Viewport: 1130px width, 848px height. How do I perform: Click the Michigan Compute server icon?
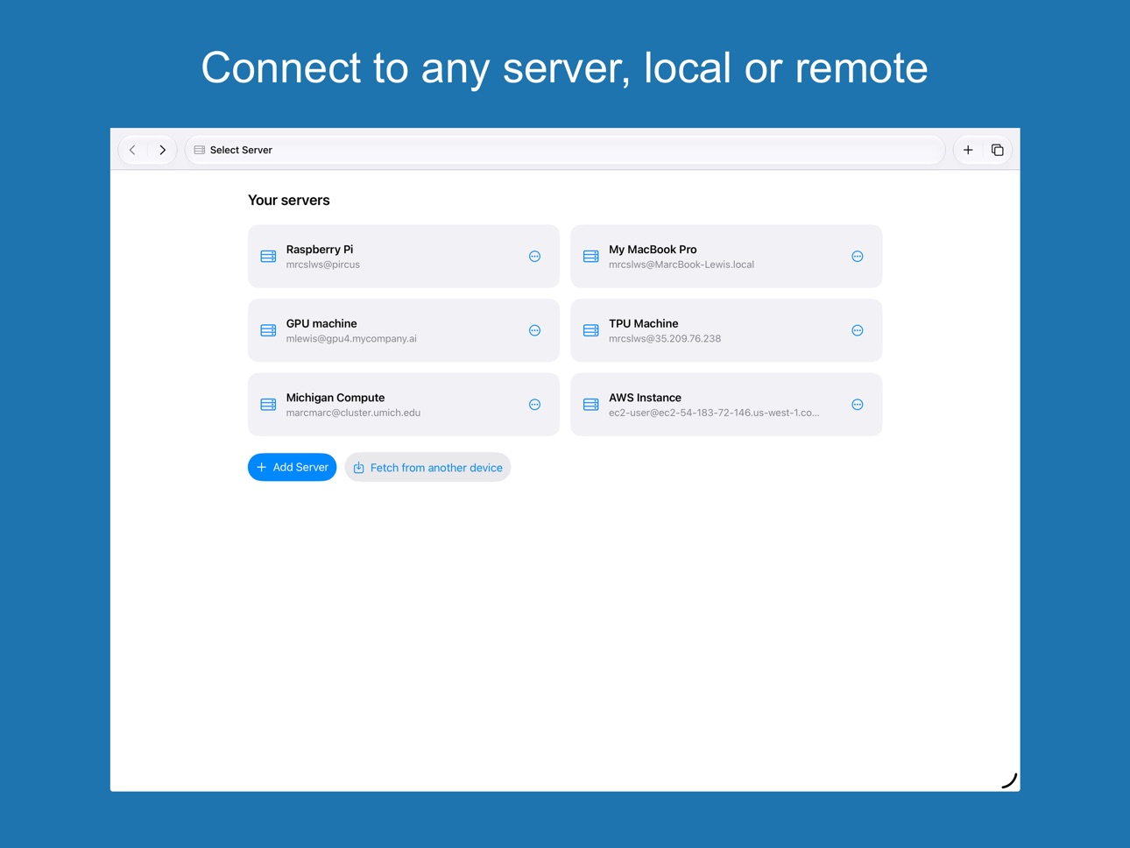[x=268, y=405]
